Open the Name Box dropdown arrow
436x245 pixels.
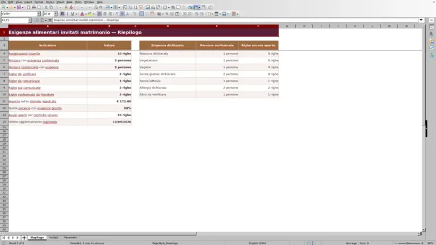pos(30,20)
